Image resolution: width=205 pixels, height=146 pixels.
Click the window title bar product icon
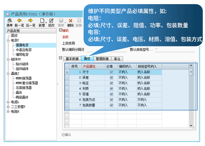pyautogui.click(x=8, y=14)
